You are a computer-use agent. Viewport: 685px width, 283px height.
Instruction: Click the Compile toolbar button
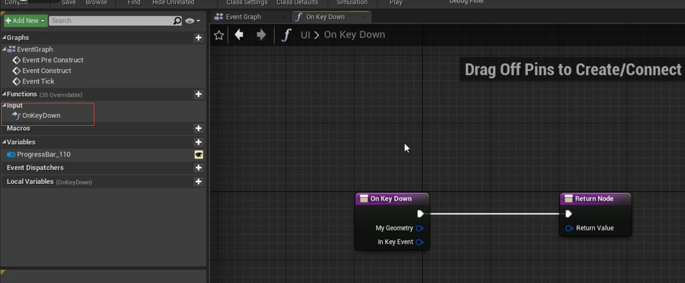click(16, 3)
